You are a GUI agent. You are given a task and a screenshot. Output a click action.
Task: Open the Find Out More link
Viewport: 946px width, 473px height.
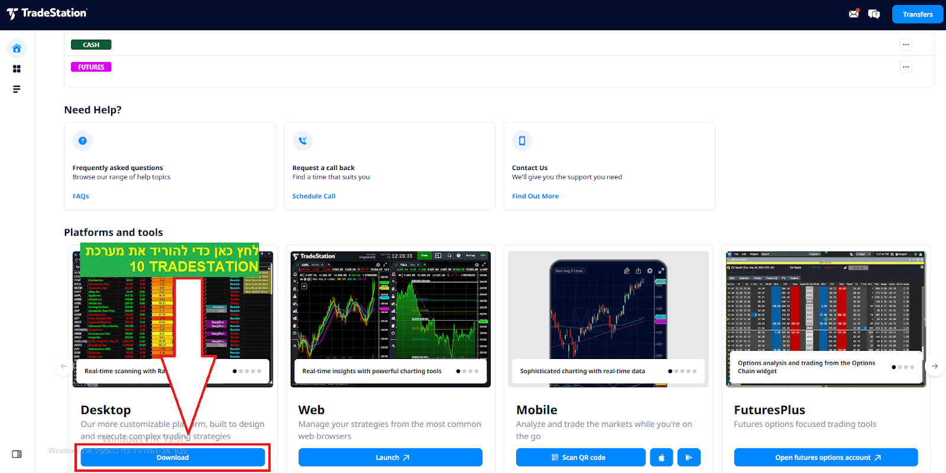[x=535, y=196]
